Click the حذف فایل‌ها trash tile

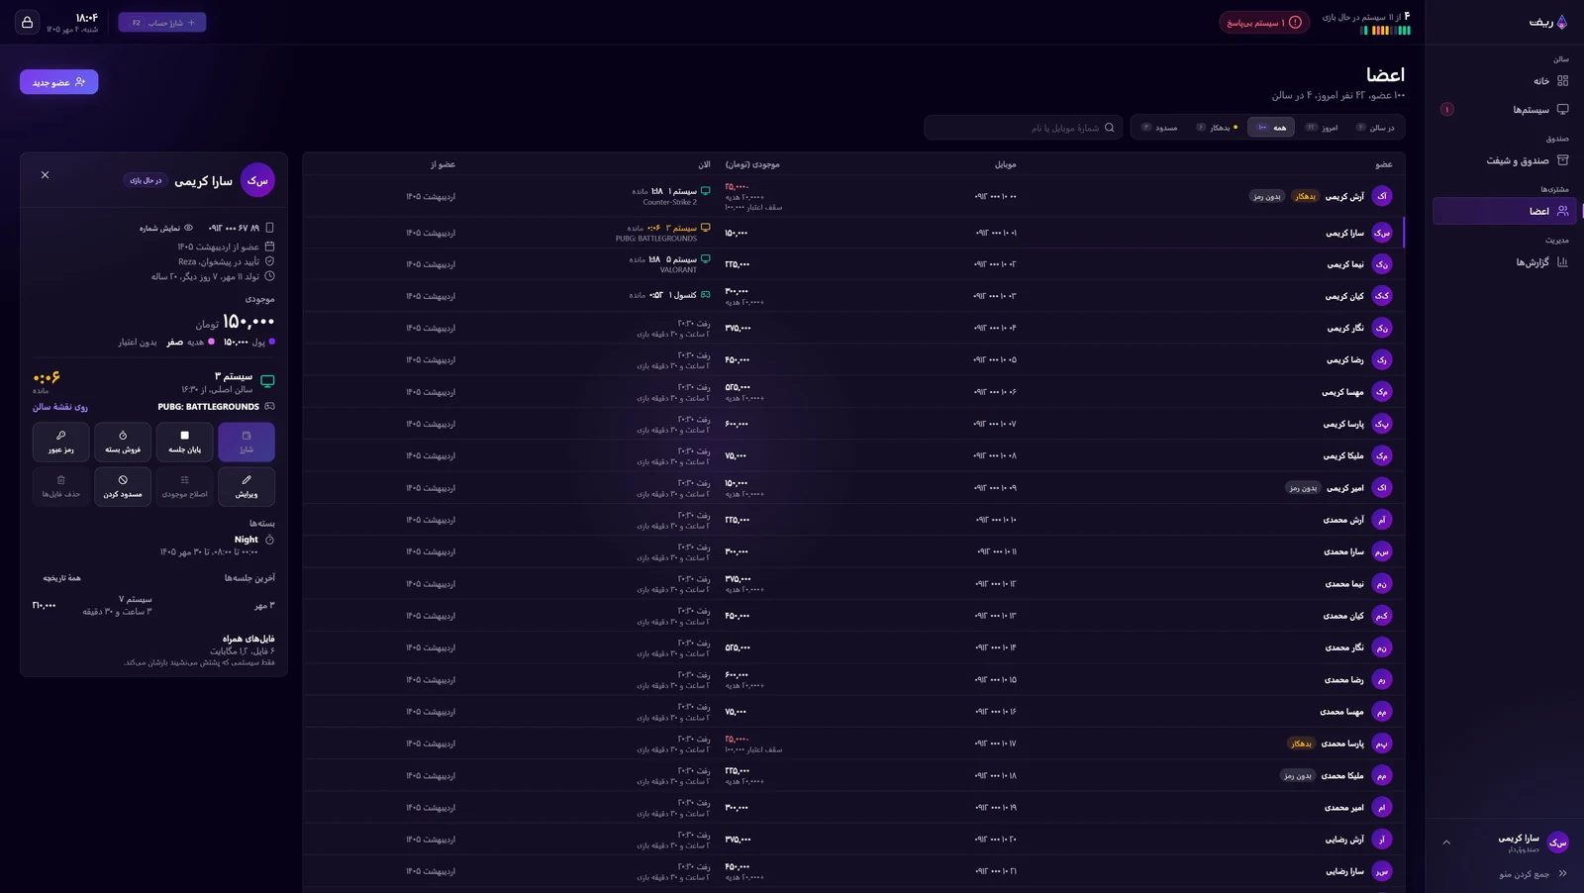(x=61, y=486)
